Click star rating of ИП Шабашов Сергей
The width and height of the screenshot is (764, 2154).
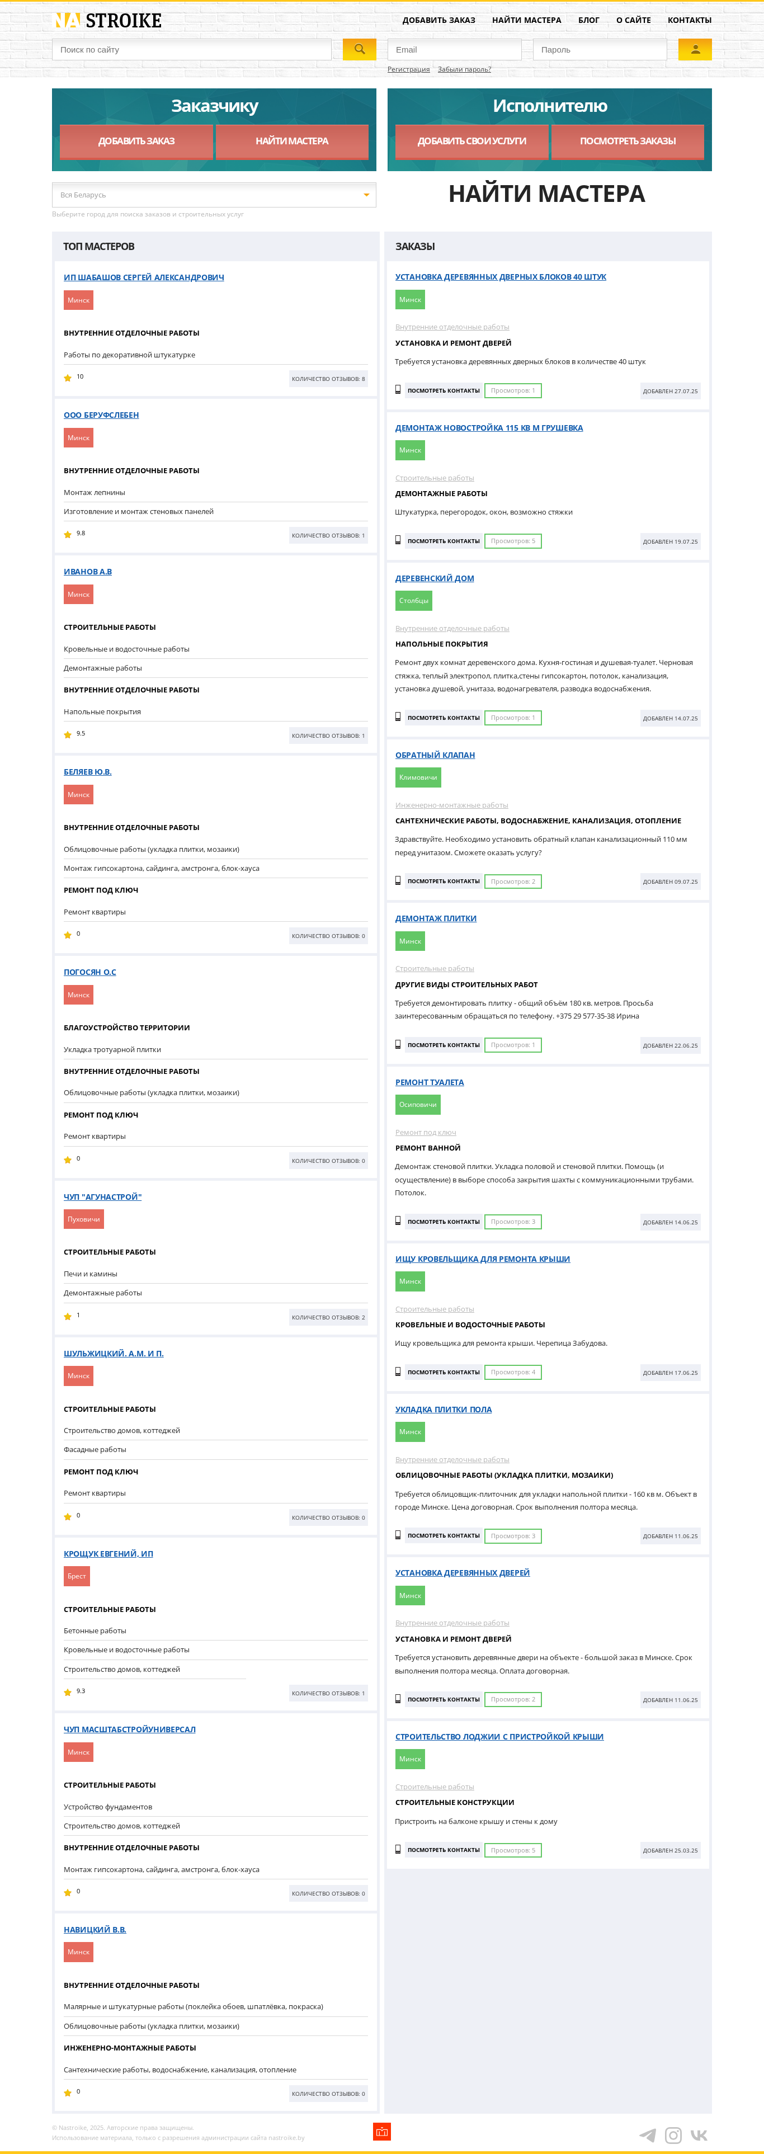[68, 378]
